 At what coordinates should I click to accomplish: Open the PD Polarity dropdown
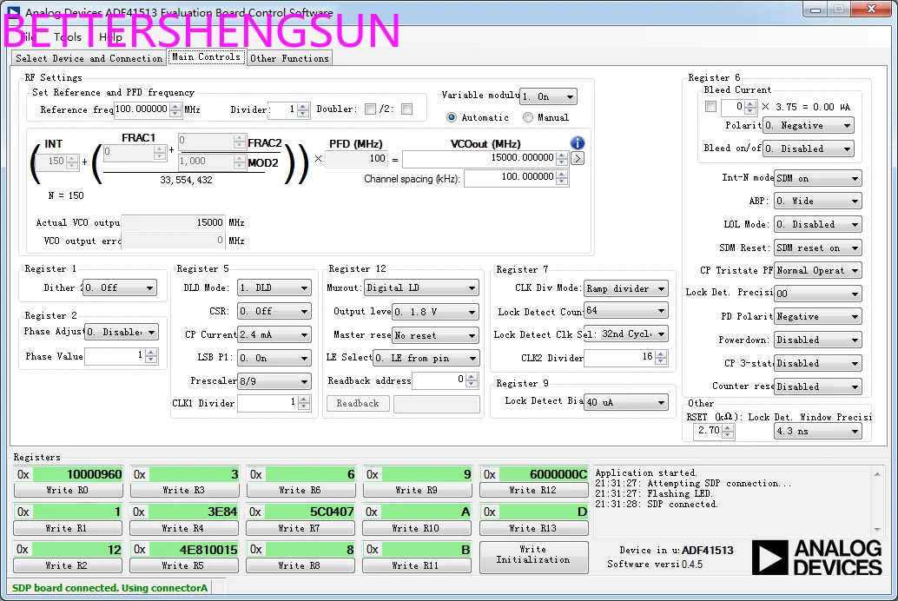coord(817,317)
